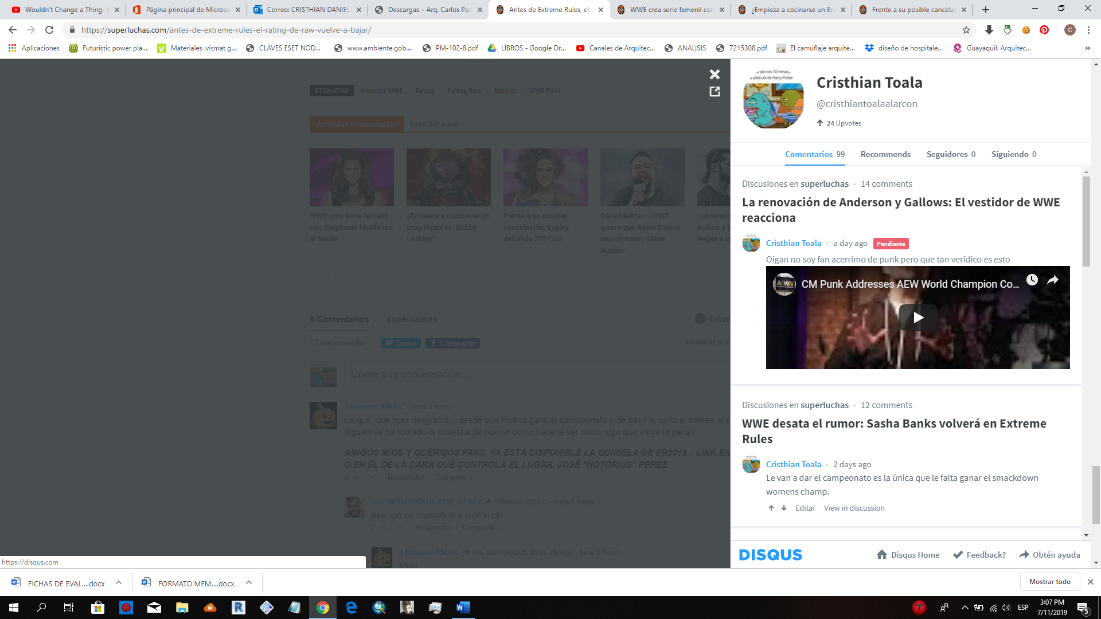
Task: Click the volume icon in system tray
Action: (x=1006, y=608)
